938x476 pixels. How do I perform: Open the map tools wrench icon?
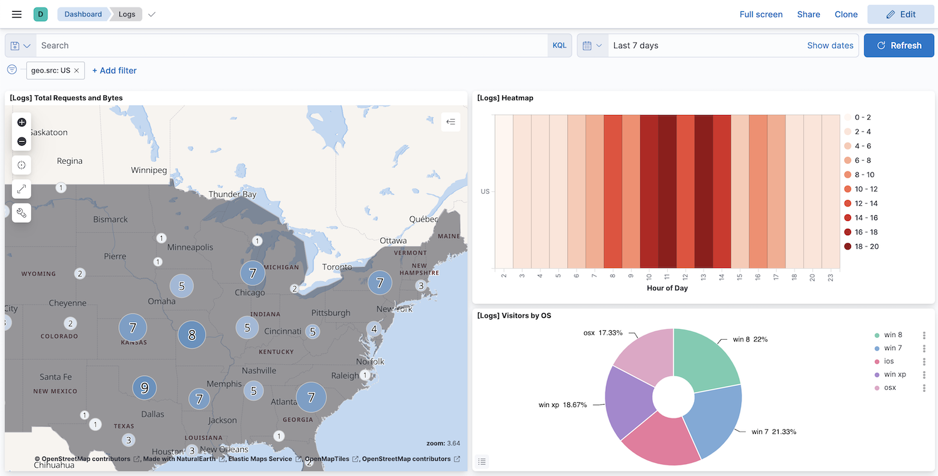pyautogui.click(x=21, y=213)
